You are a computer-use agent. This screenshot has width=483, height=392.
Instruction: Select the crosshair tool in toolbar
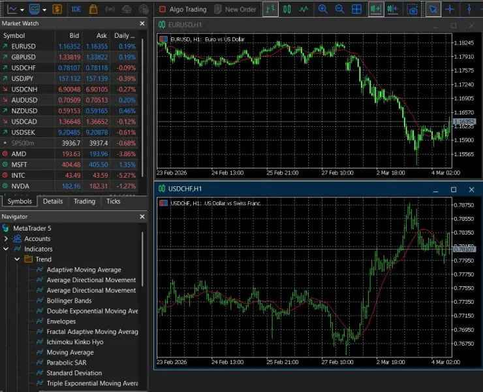[x=450, y=10]
